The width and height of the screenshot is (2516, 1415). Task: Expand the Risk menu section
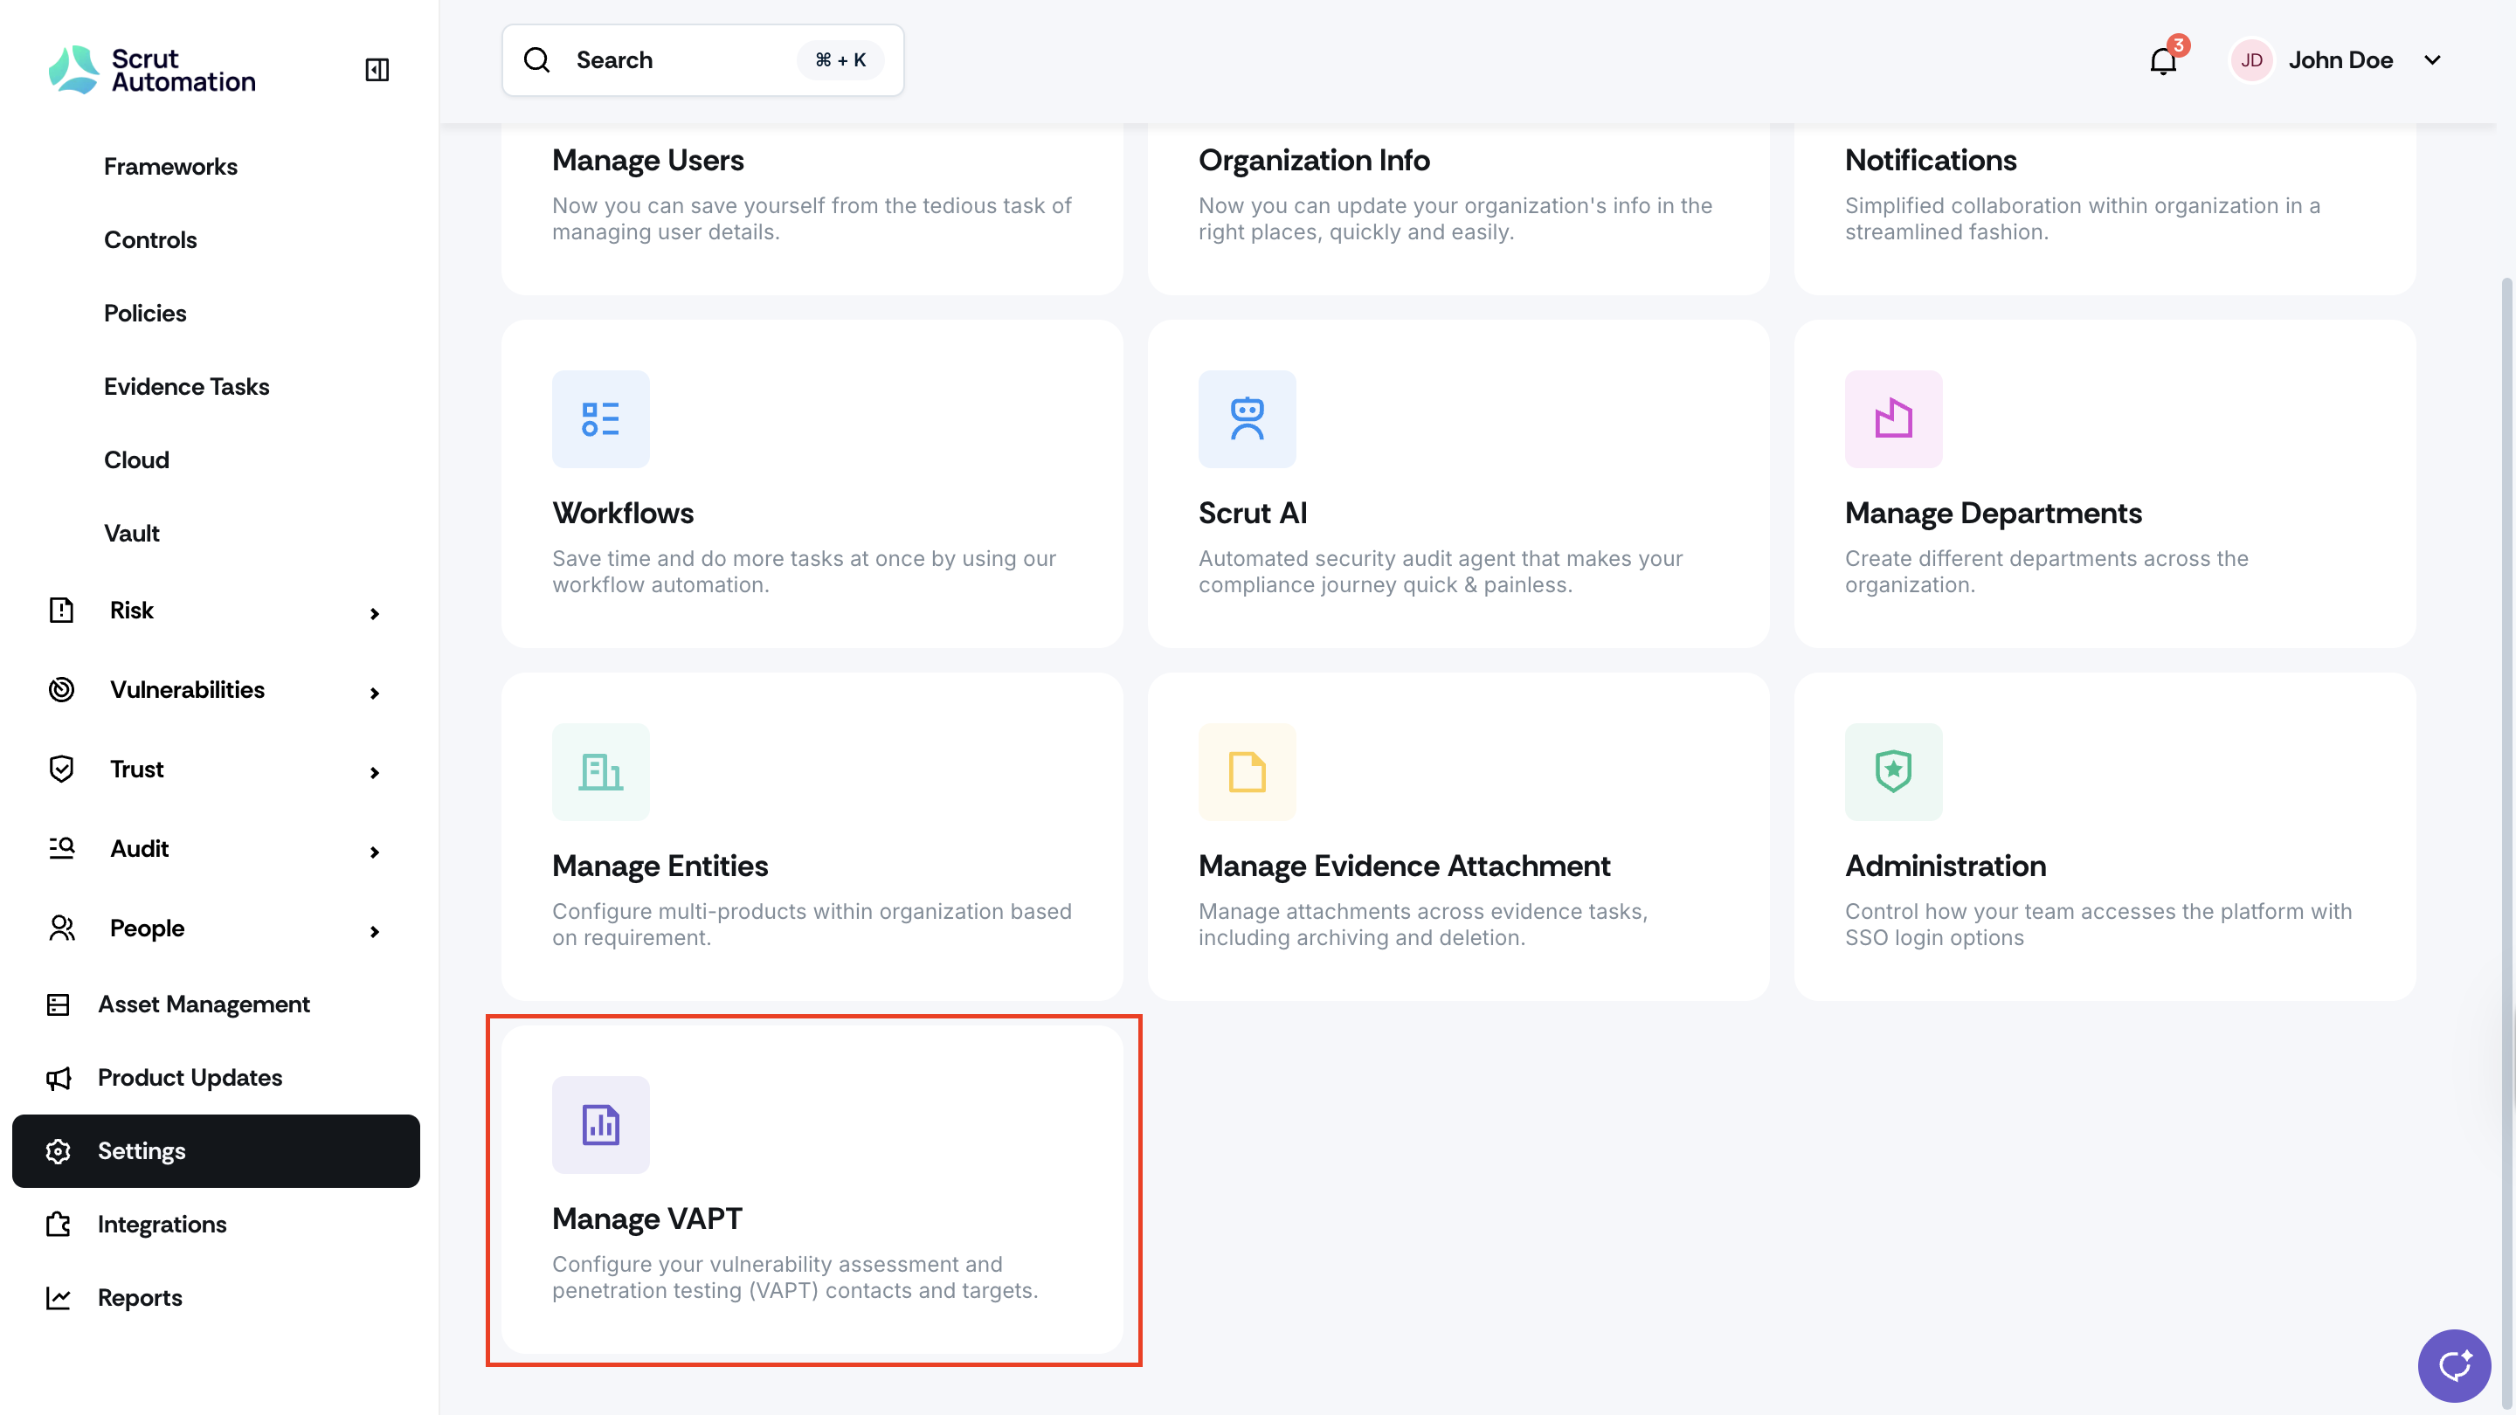(215, 611)
